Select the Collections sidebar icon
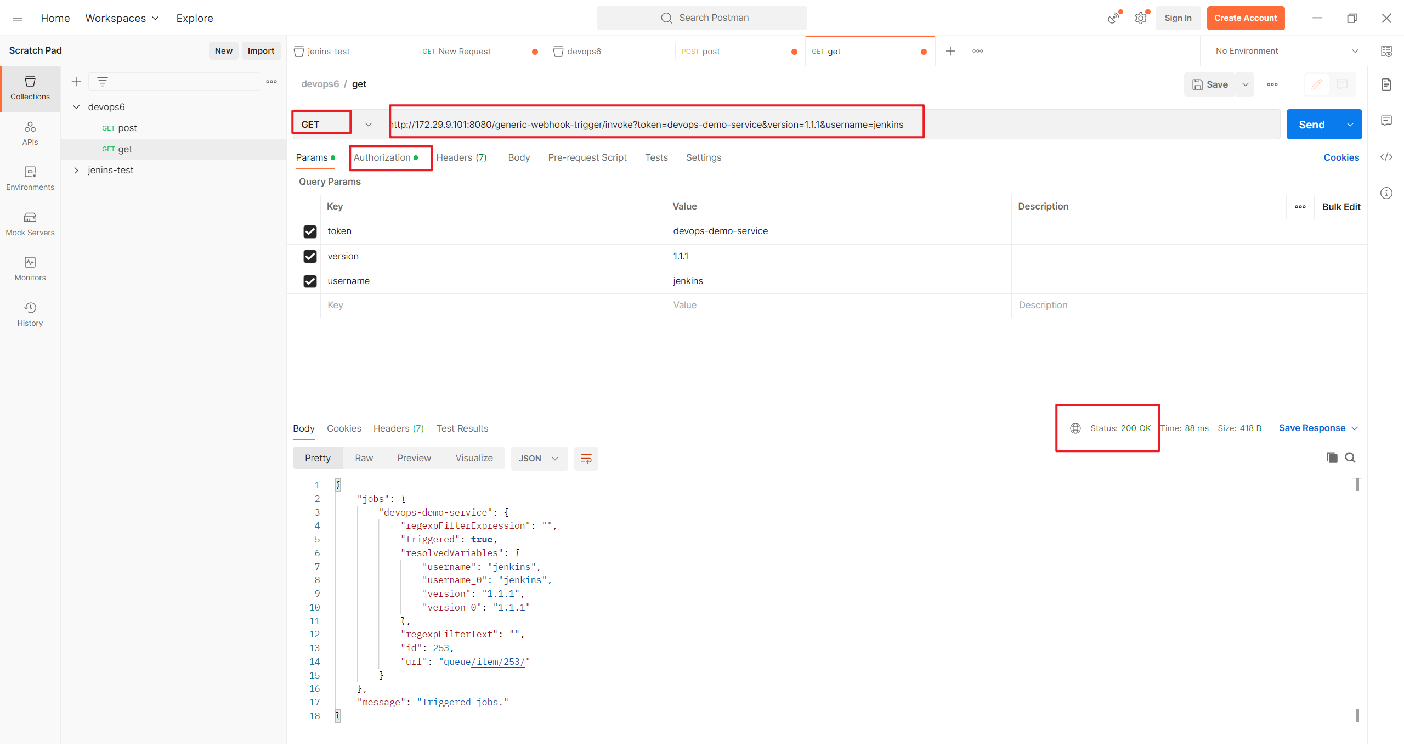This screenshot has height=746, width=1404. pos(30,88)
